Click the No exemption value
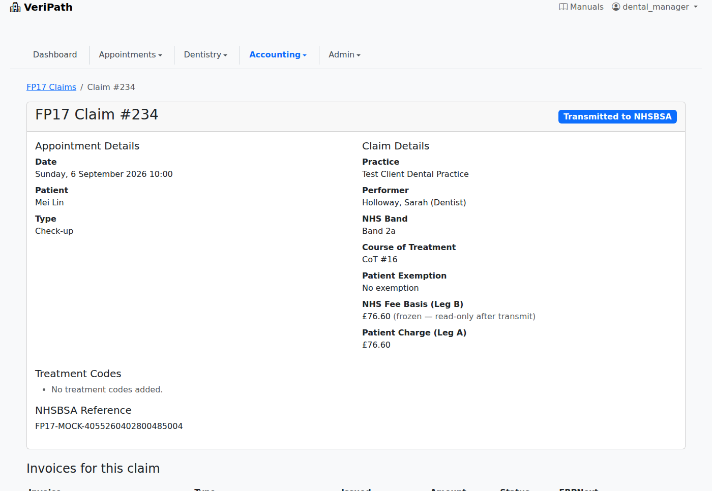The width and height of the screenshot is (712, 491). tap(391, 288)
